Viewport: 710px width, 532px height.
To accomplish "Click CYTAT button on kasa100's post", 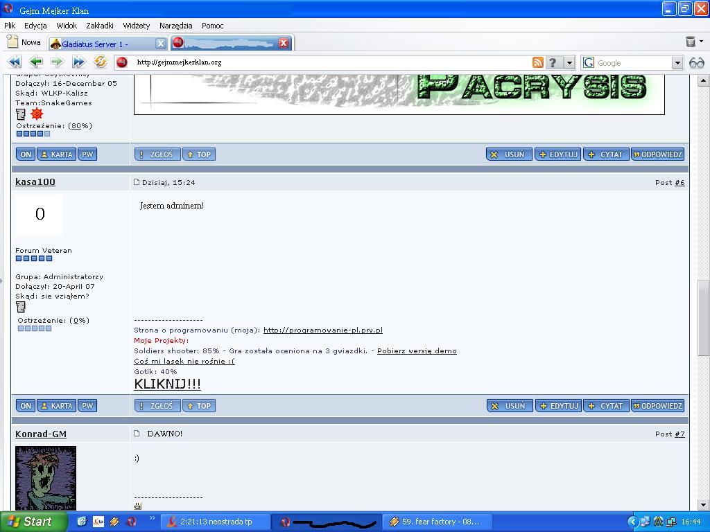I will 605,406.
